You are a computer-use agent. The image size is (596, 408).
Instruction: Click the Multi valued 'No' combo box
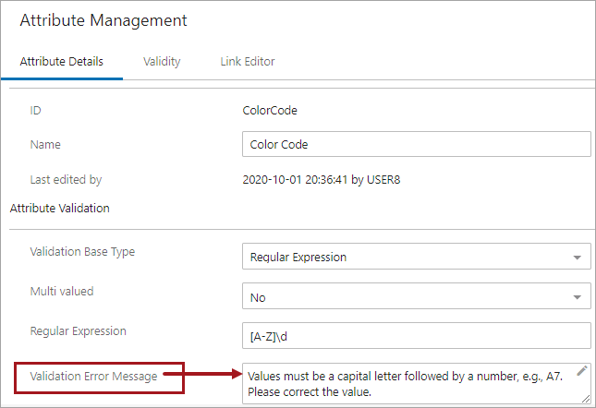tap(407, 297)
